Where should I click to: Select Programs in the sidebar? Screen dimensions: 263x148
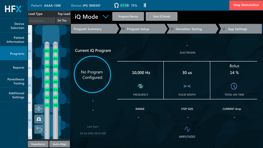14,53
